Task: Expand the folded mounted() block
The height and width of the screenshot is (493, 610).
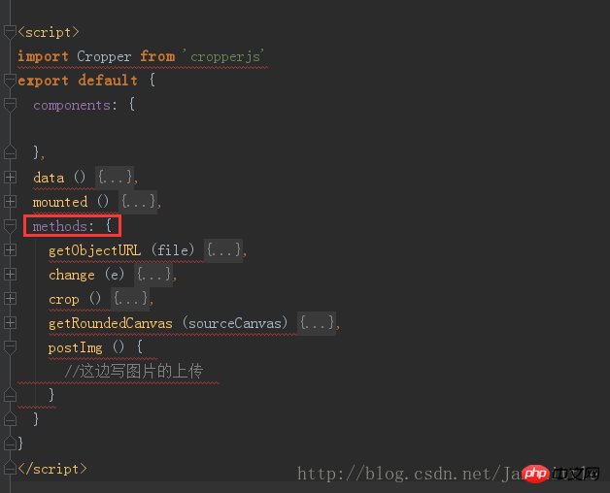Action: click(x=10, y=202)
